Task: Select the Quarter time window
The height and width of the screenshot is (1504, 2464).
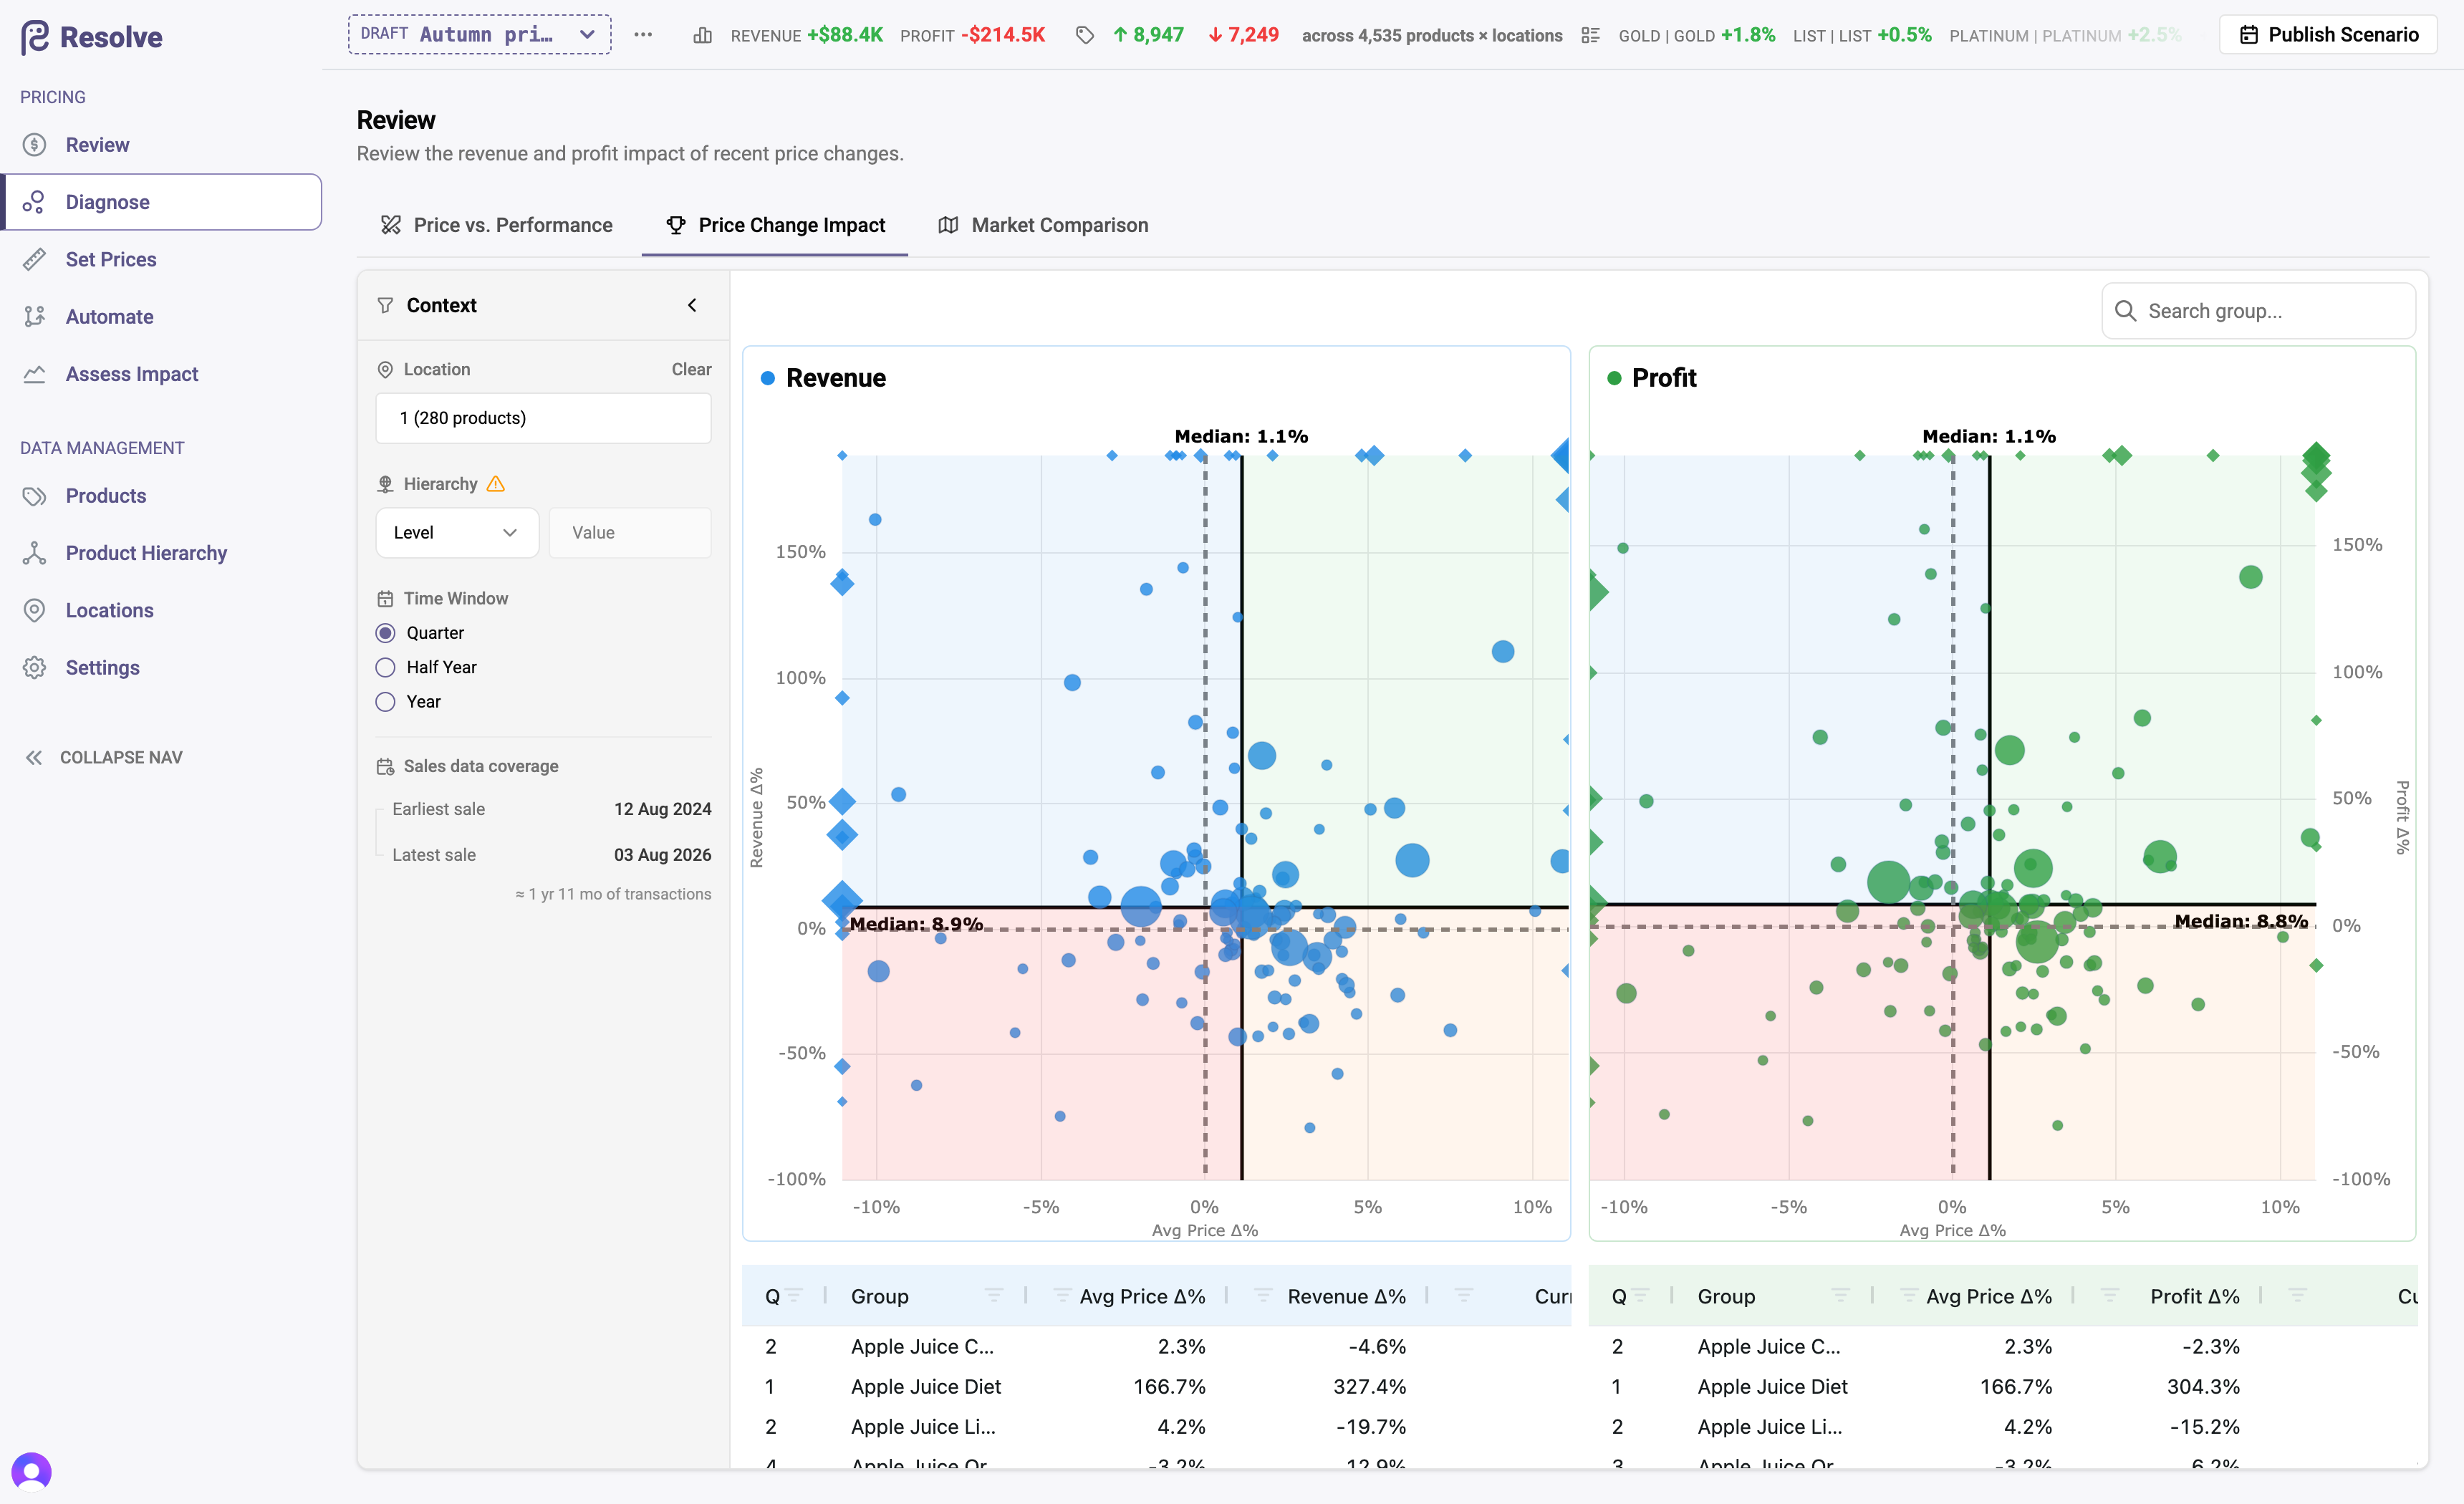Action: (x=385, y=633)
